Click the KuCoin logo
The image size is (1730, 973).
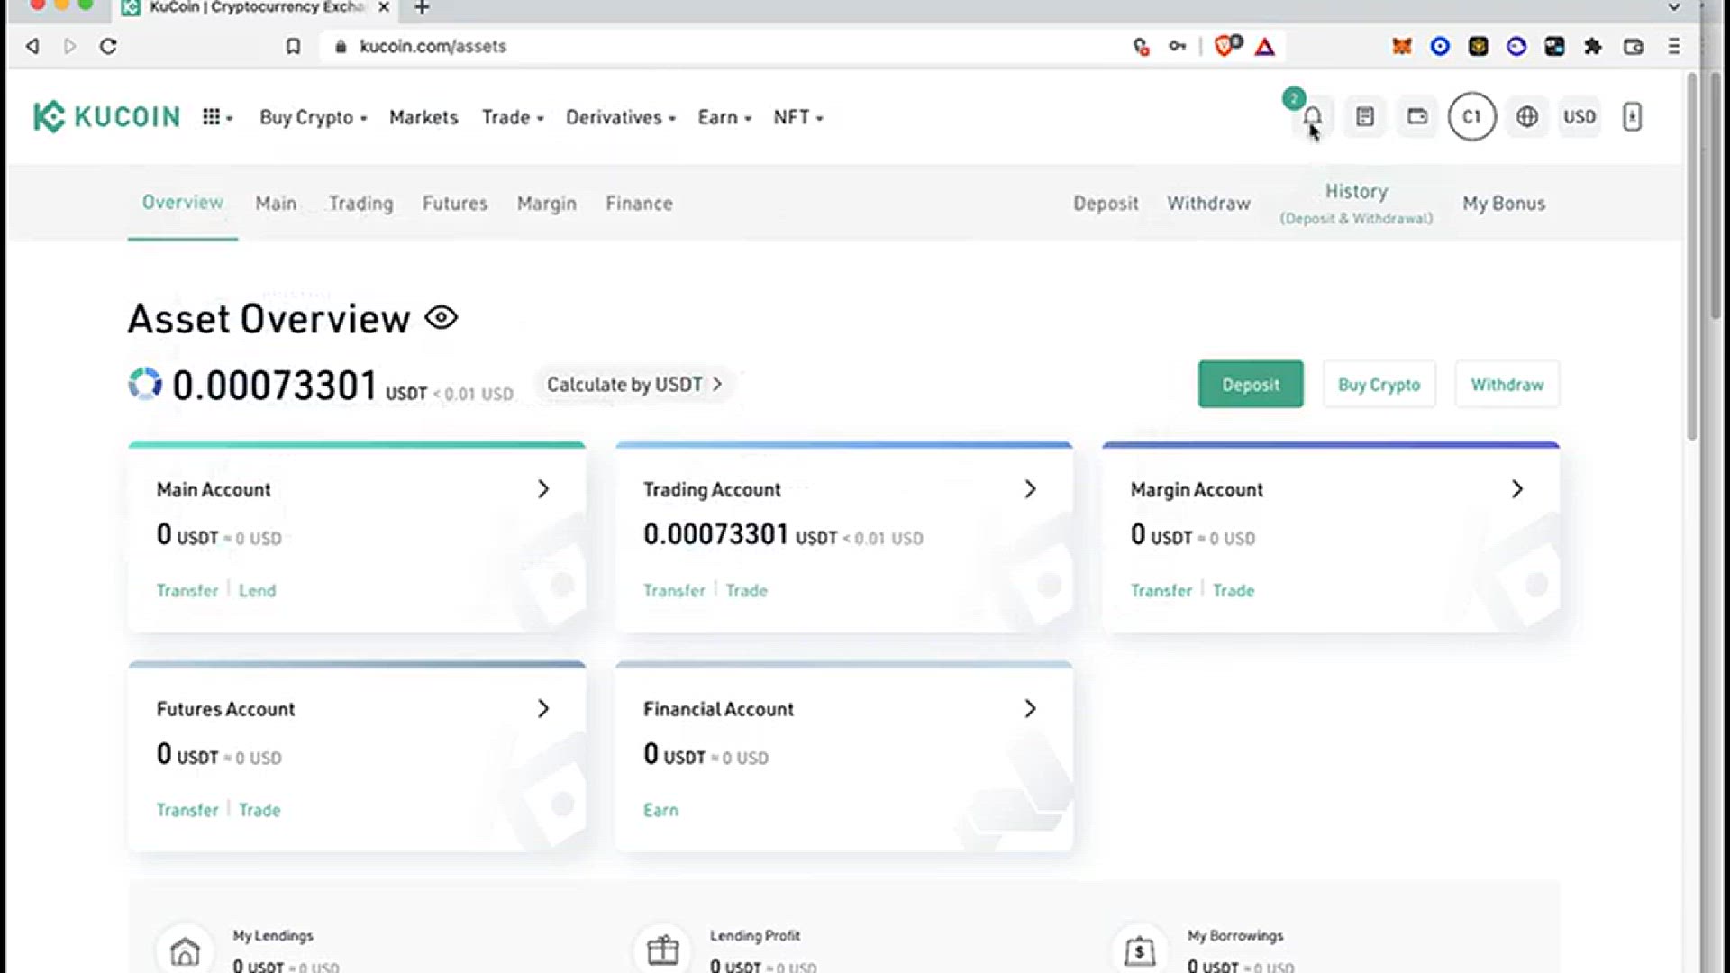click(x=106, y=117)
